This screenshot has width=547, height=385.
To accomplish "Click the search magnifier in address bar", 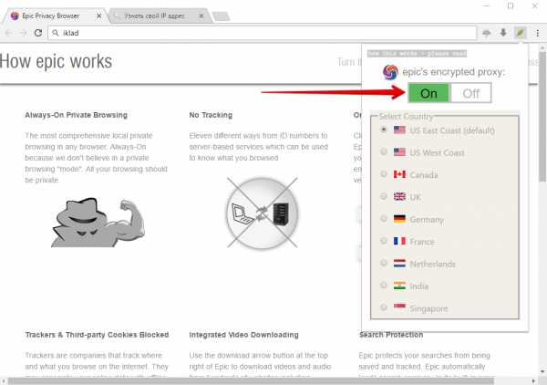I will tap(56, 33).
